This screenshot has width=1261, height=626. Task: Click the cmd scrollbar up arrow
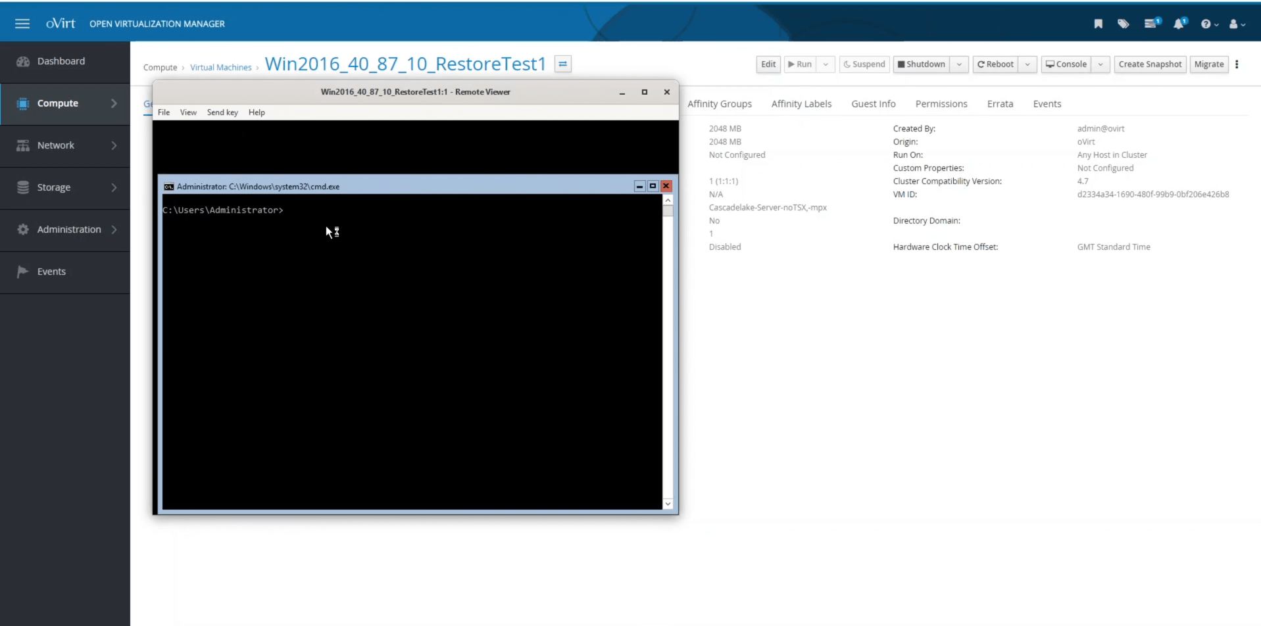point(668,200)
